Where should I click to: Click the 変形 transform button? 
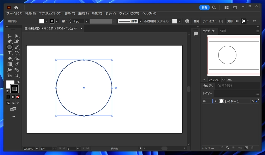(x=230, y=21)
